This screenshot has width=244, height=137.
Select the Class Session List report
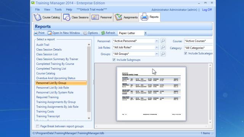(47, 54)
